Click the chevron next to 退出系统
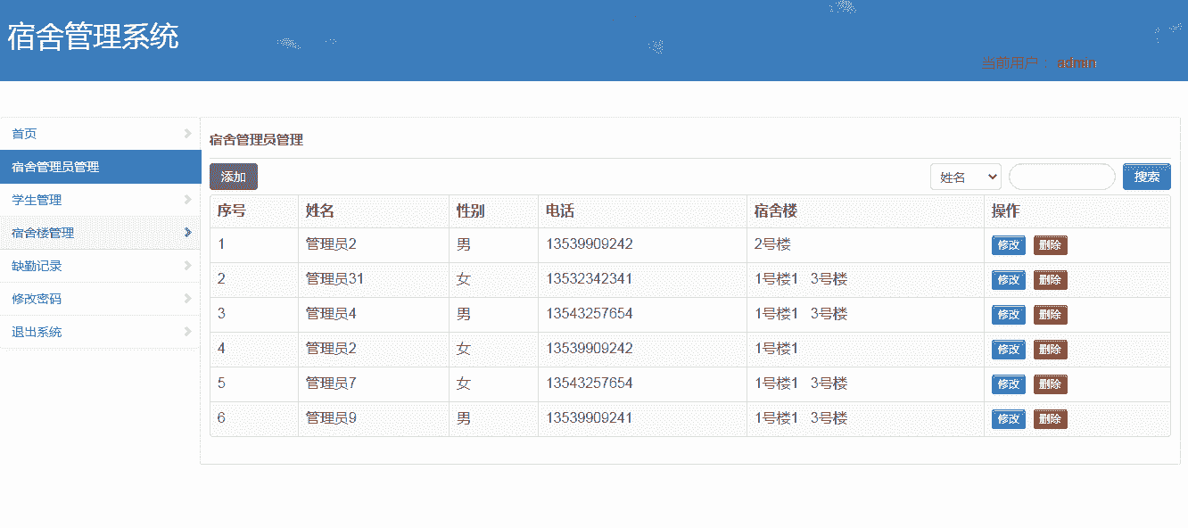Image resolution: width=1188 pixels, height=528 pixels. 187,332
